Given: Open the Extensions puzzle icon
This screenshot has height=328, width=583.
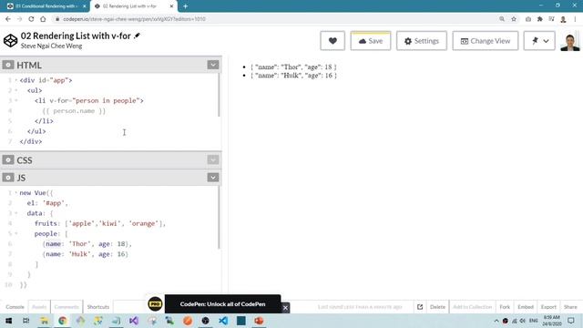Looking at the screenshot, I should click(x=540, y=19).
